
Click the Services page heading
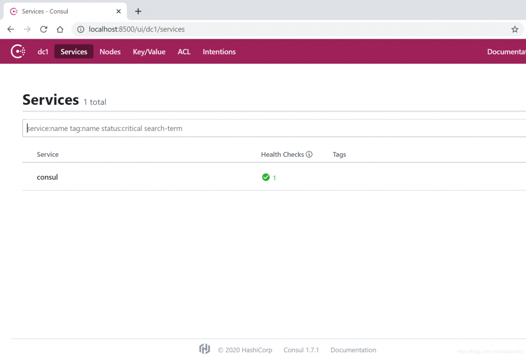coord(50,100)
